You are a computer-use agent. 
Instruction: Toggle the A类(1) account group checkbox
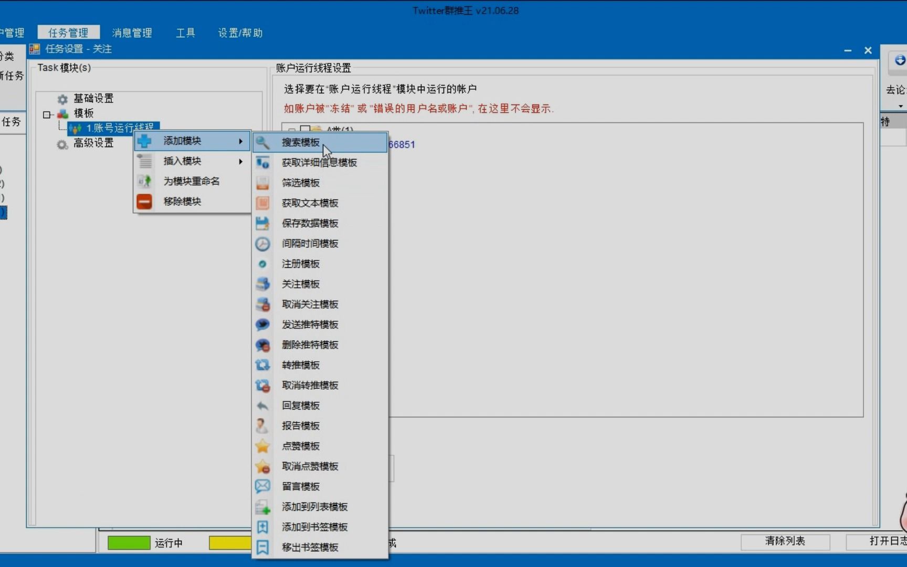click(x=305, y=129)
